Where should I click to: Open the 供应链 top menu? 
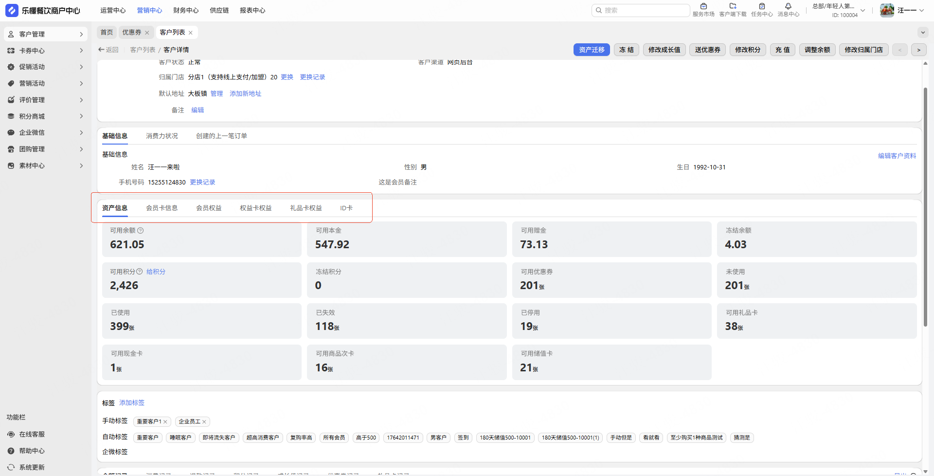[x=219, y=10]
